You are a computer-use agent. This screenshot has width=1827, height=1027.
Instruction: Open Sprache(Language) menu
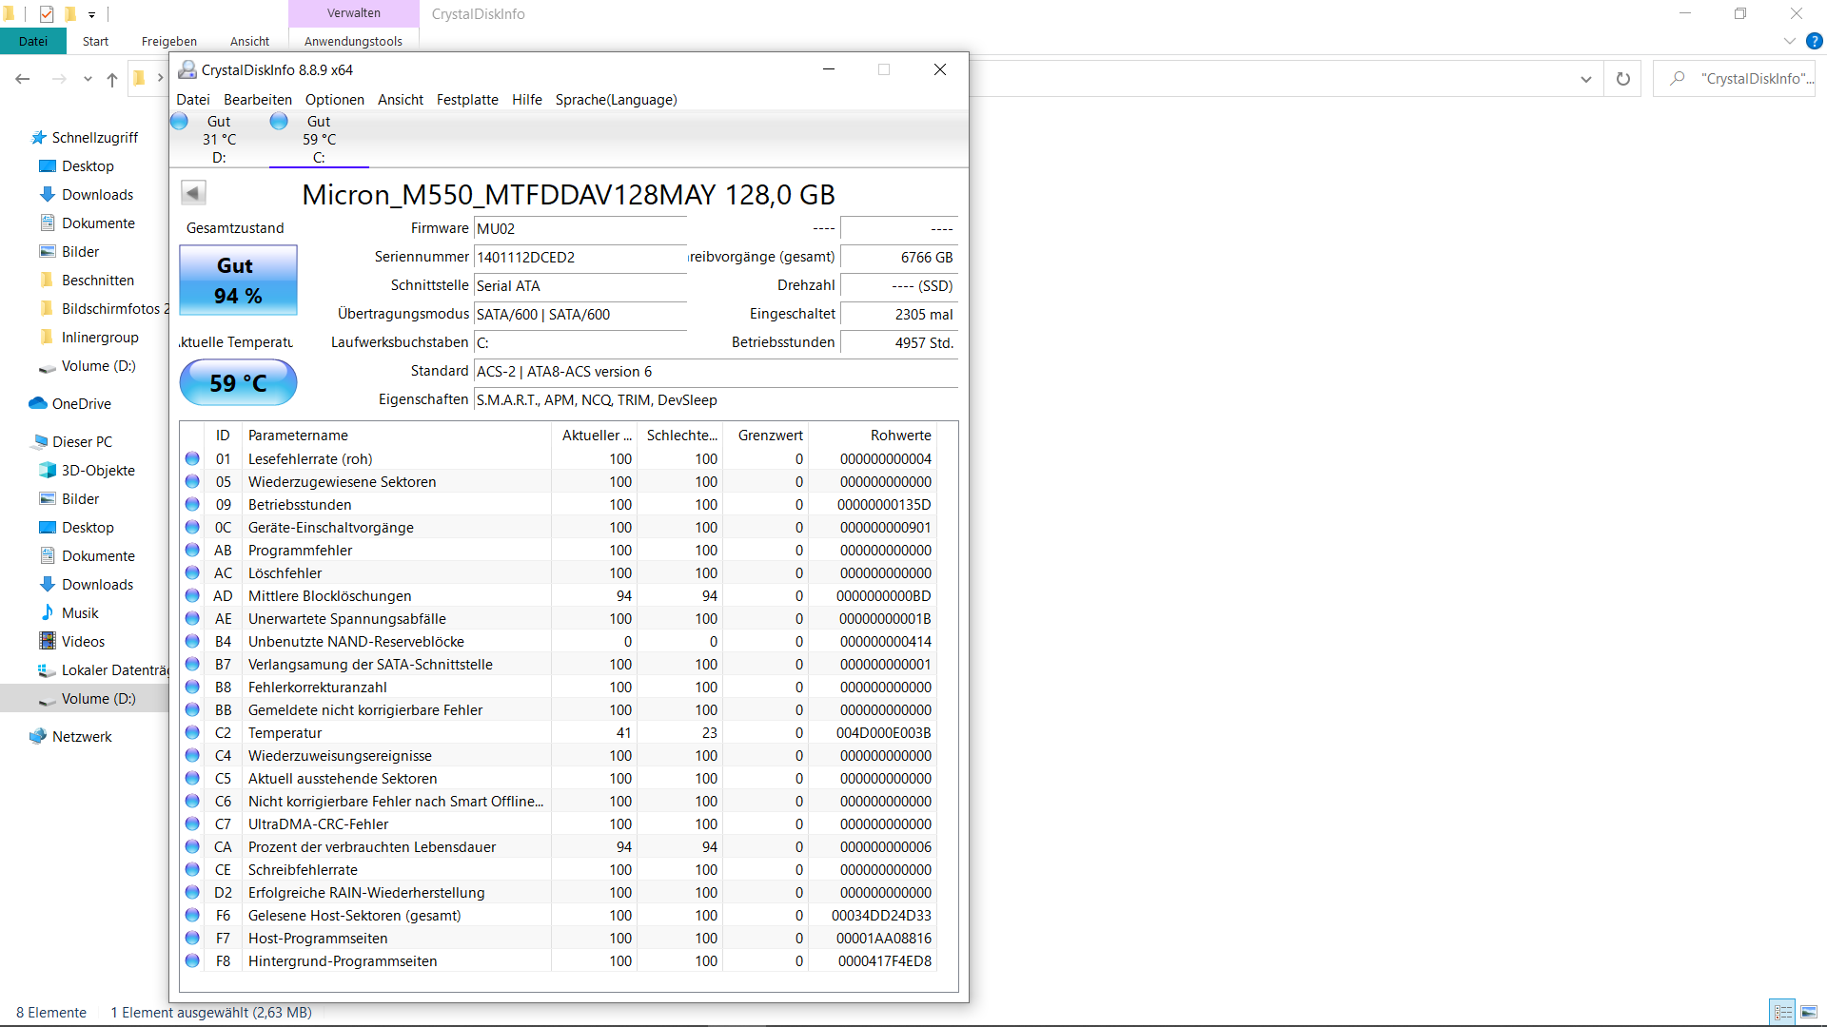point(617,99)
